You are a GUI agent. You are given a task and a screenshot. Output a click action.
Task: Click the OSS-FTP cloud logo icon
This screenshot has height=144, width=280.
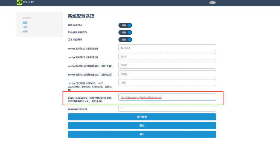[19, 2]
